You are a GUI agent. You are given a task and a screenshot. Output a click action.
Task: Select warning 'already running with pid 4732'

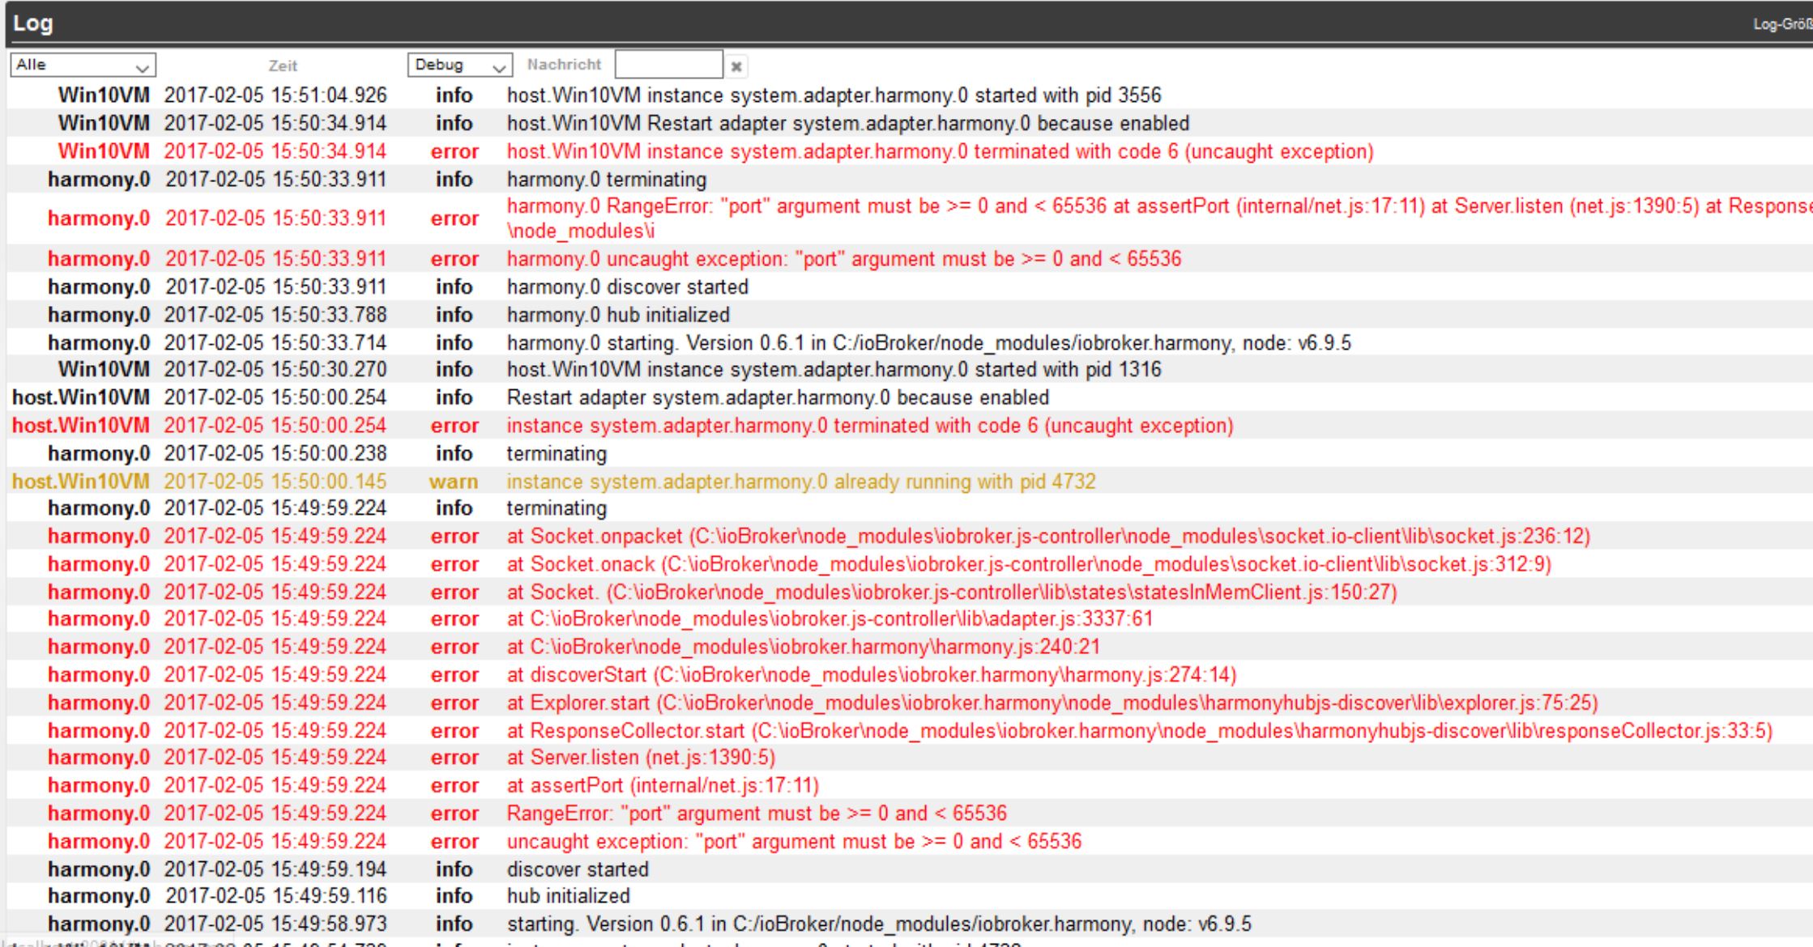pyautogui.click(x=800, y=482)
